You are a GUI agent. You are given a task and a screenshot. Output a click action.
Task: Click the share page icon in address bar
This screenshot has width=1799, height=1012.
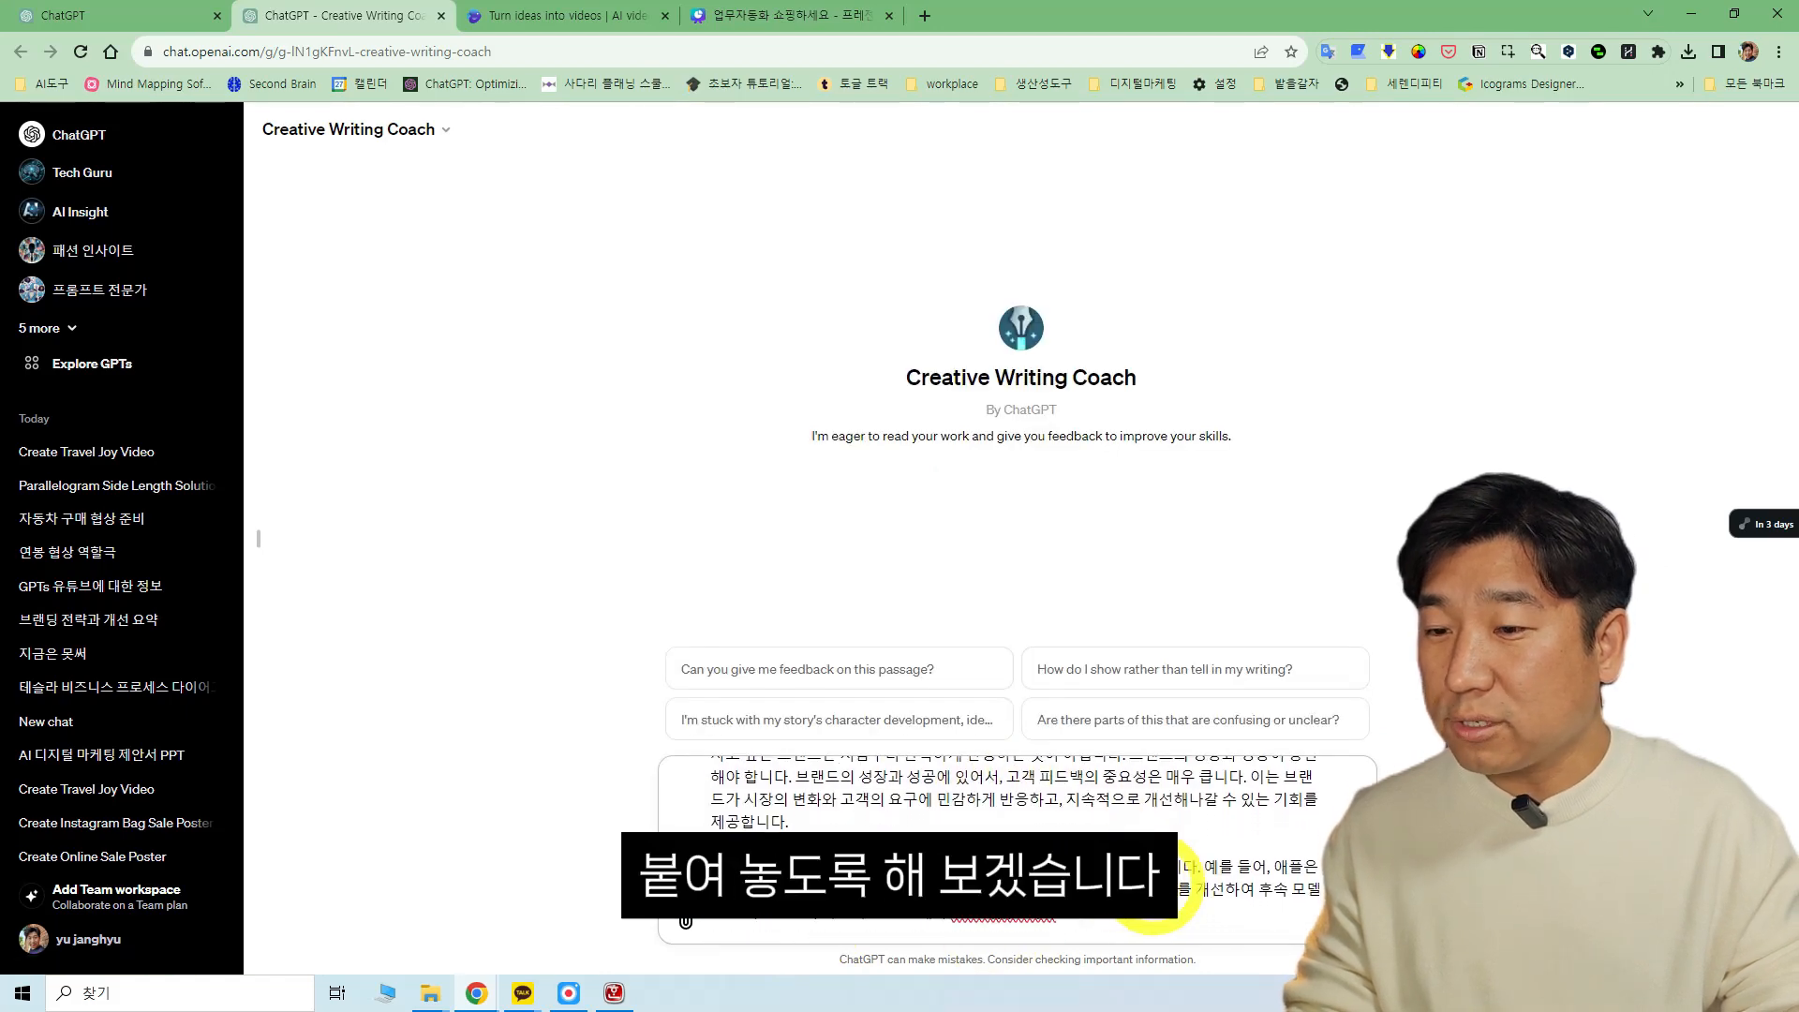point(1261,52)
